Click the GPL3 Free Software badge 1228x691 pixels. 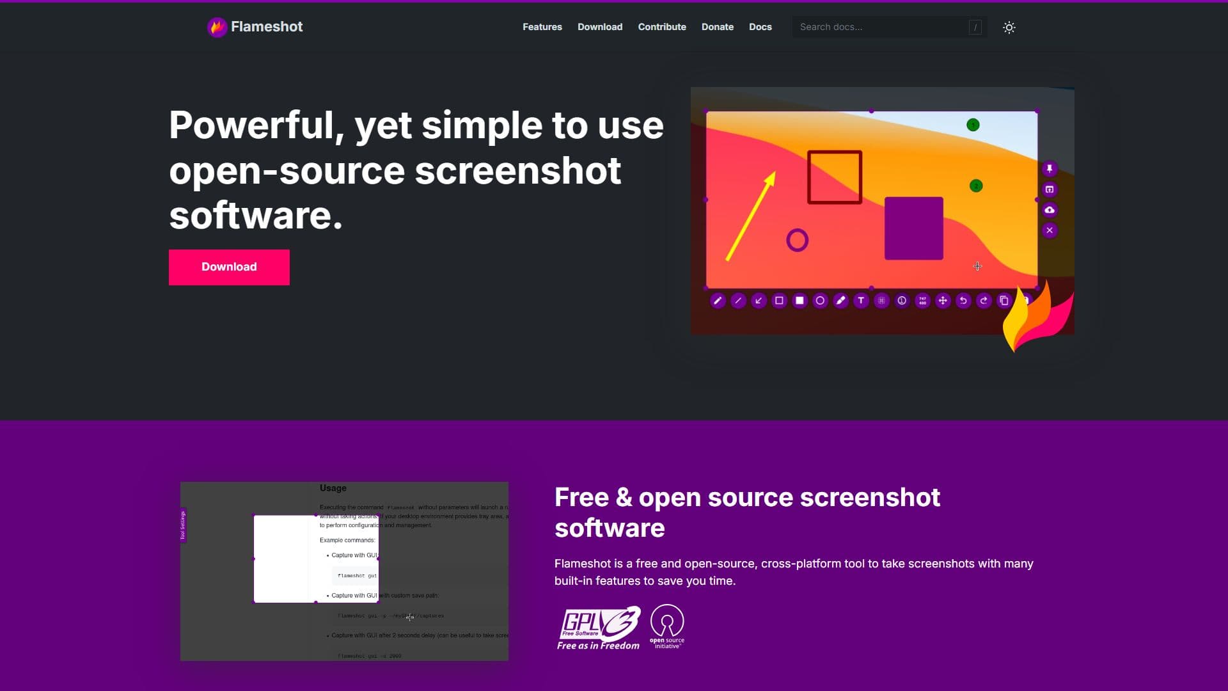click(x=599, y=628)
